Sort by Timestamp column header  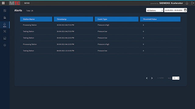click(73, 19)
